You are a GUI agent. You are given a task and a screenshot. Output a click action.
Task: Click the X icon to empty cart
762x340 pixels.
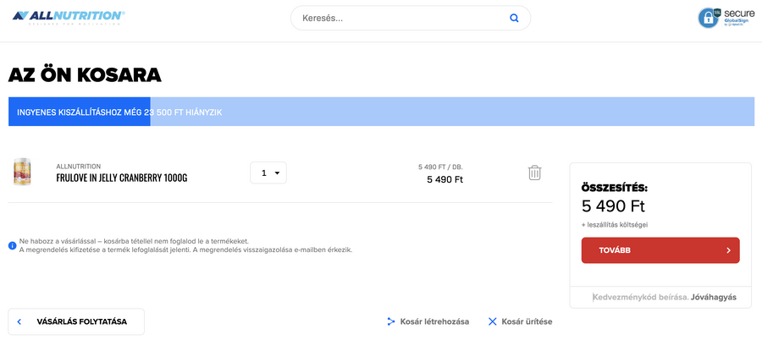[492, 321]
